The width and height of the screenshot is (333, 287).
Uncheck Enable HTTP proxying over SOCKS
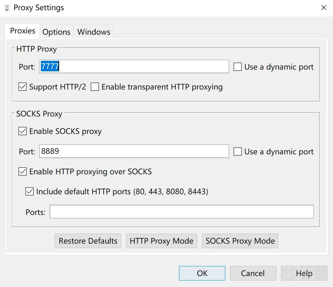(22, 172)
